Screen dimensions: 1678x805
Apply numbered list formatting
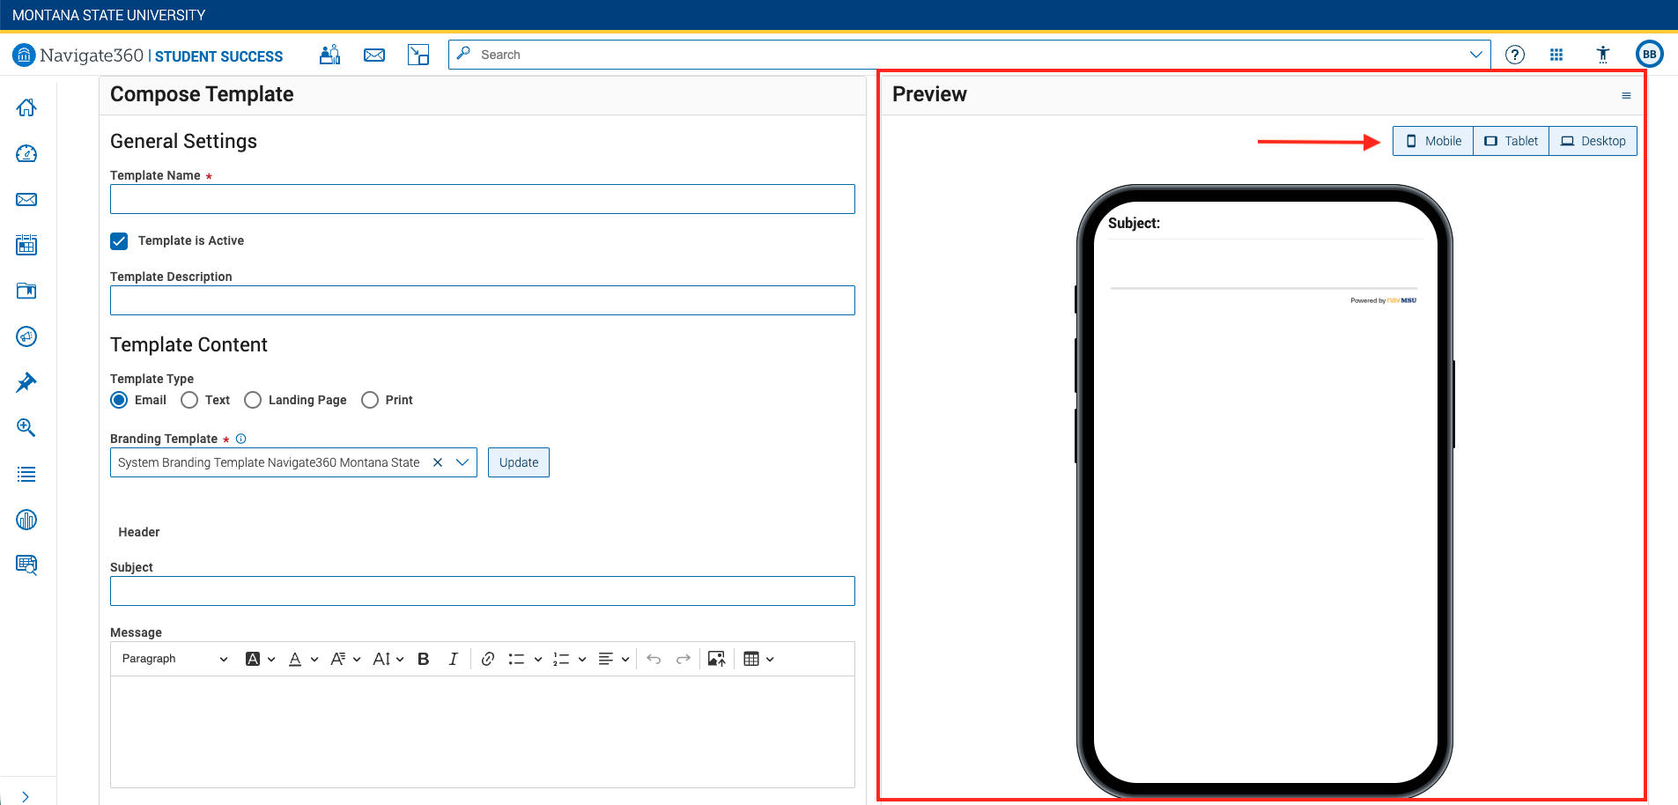coord(561,659)
